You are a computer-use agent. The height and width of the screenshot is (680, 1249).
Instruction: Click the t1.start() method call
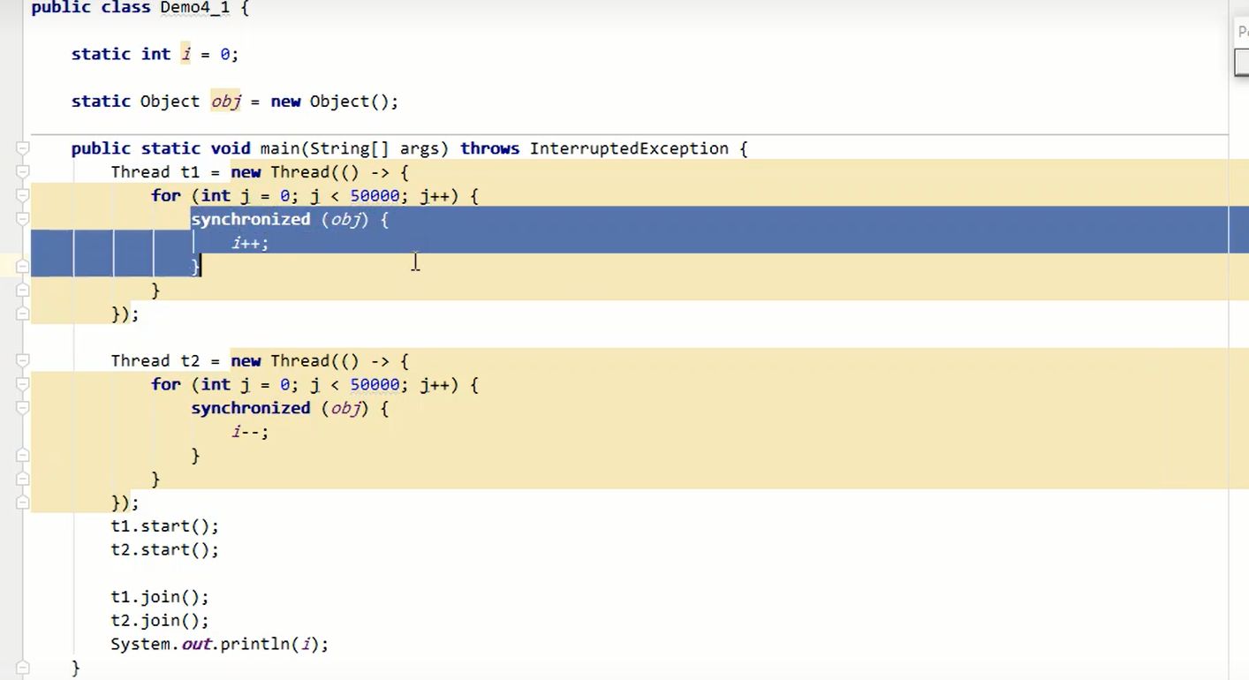tap(164, 525)
